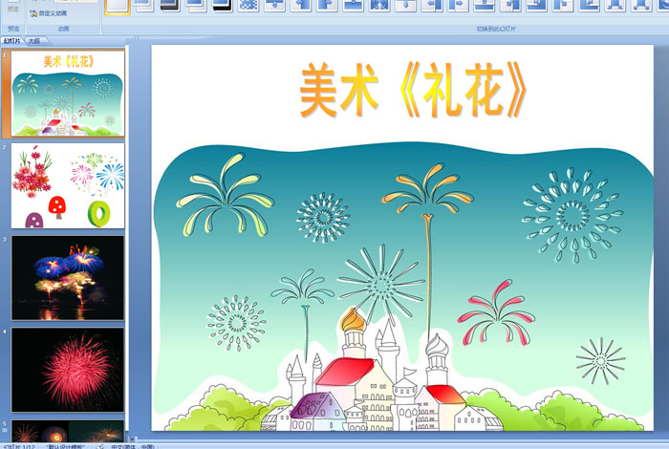Apply the Wipe Down transition
669x449 pixels.
pyautogui.click(x=275, y=5)
